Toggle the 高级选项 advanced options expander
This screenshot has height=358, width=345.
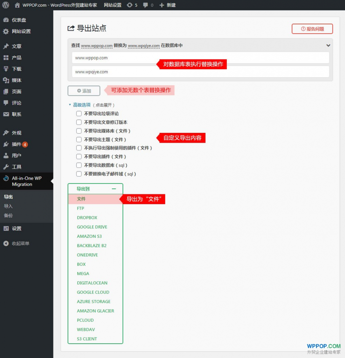(x=81, y=105)
